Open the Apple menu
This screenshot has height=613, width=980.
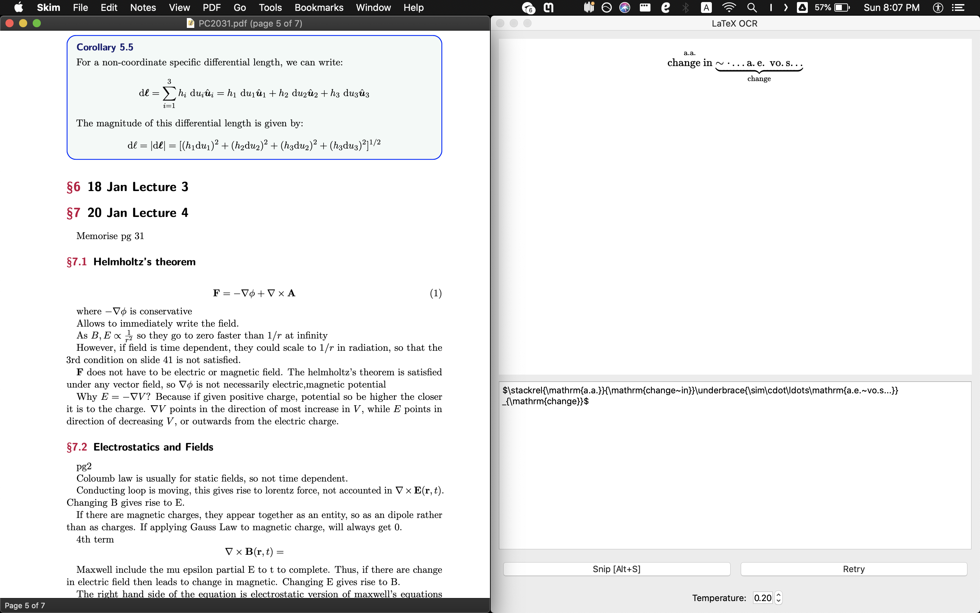(19, 8)
